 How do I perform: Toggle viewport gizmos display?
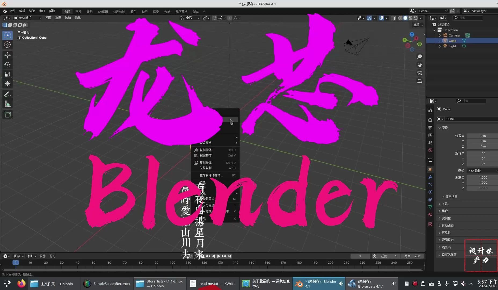click(370, 18)
